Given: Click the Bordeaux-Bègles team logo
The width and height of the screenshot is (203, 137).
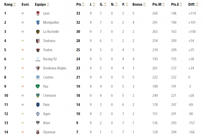Looking at the screenshot, I should 38,68.
